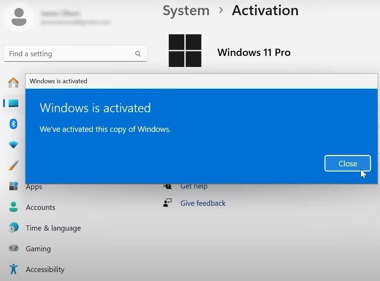Click the magnifier icon in the search box

pyautogui.click(x=138, y=54)
